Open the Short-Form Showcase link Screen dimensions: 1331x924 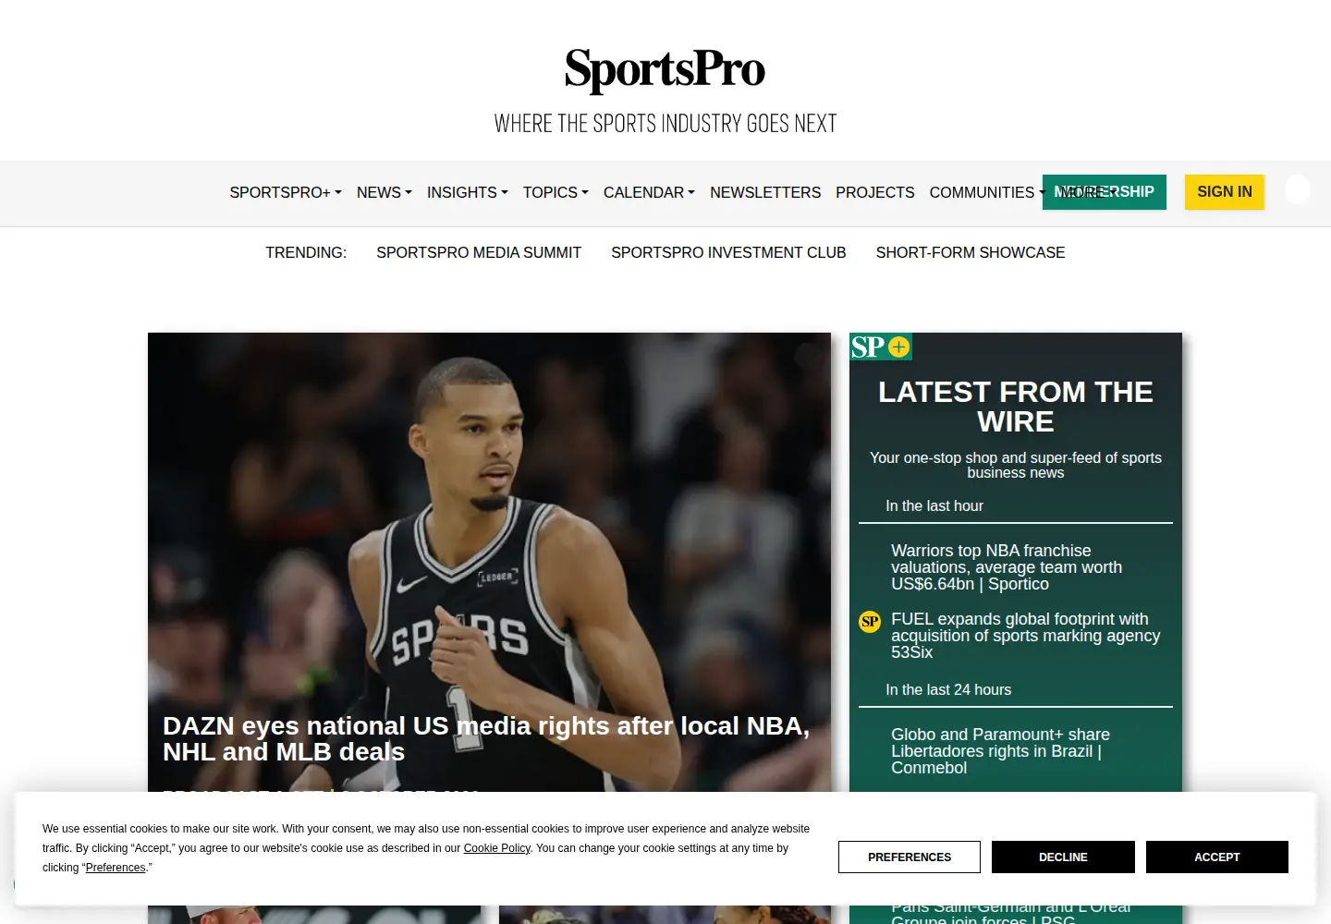point(971,252)
